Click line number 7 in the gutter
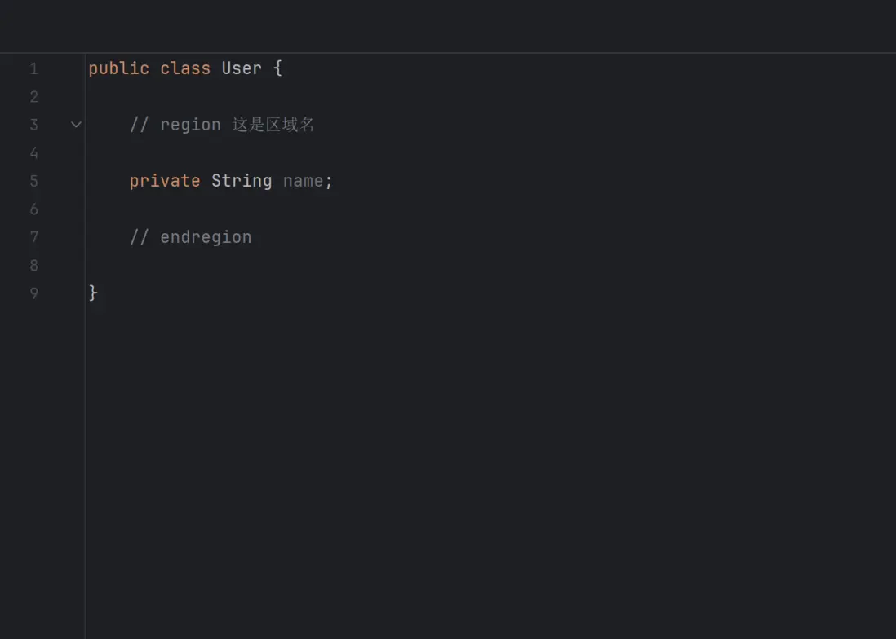This screenshot has height=639, width=896. click(33, 237)
